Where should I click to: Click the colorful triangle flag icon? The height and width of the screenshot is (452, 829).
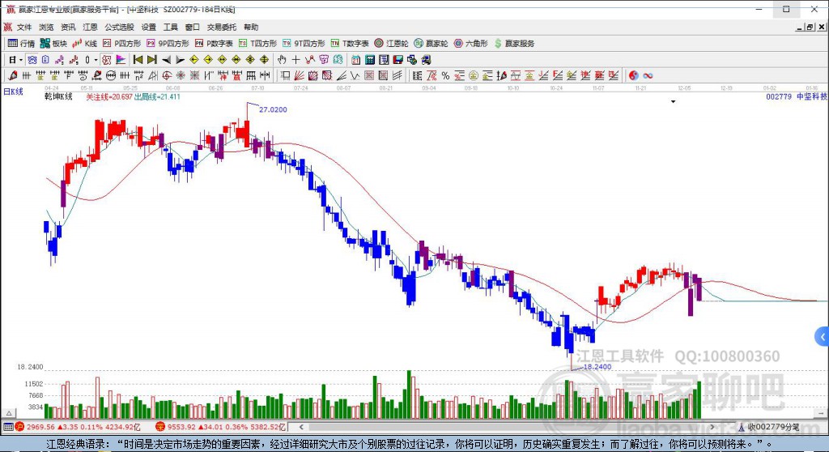coord(121,60)
